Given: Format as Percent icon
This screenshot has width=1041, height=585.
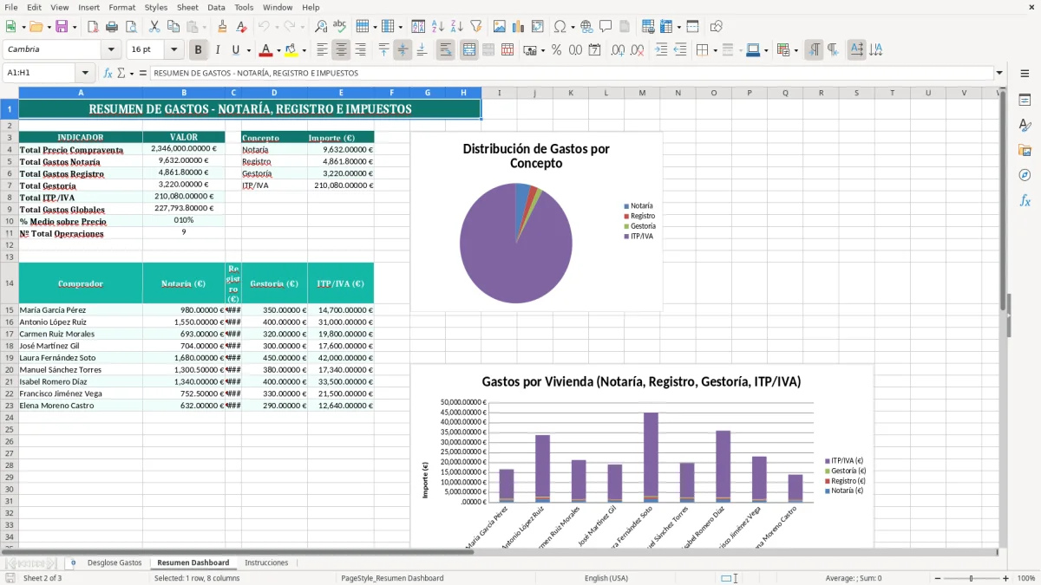Looking at the screenshot, I should coord(556,50).
